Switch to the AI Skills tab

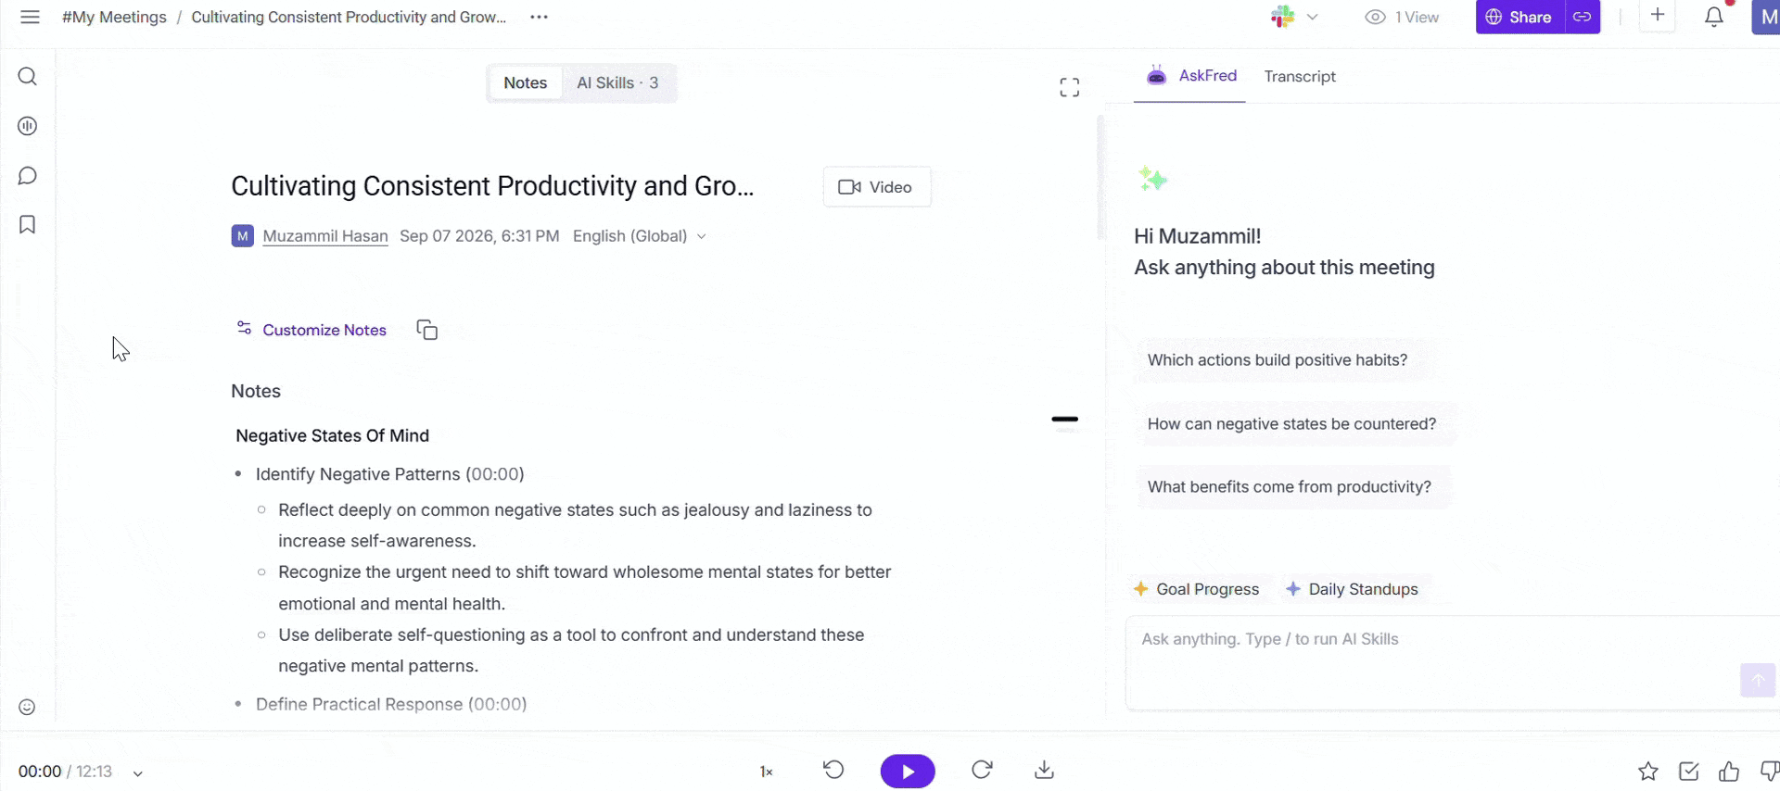(617, 82)
